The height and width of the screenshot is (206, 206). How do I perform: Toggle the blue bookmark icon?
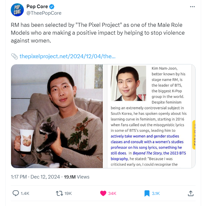point(147,193)
